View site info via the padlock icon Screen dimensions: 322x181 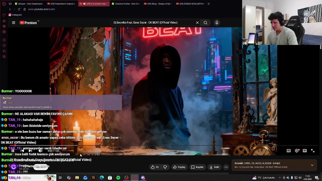click(x=24, y=9)
